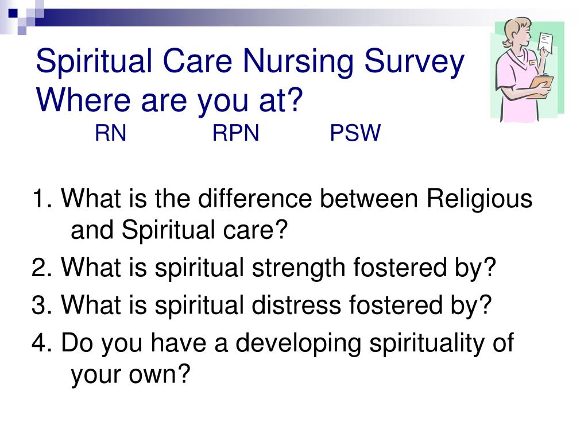
Task: Click question 1 about Religious difference
Action: coord(282,198)
